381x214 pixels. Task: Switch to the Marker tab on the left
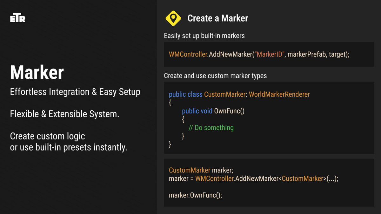(x=37, y=72)
